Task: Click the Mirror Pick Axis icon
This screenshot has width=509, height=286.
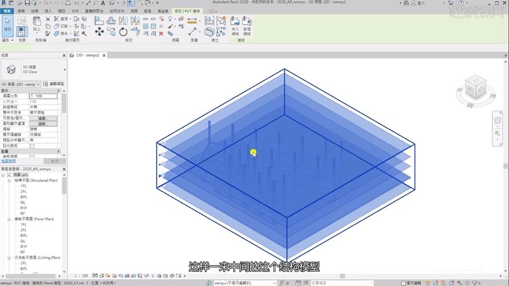Action: tap(123, 21)
